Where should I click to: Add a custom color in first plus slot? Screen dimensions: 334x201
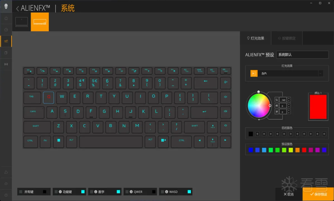(257, 134)
